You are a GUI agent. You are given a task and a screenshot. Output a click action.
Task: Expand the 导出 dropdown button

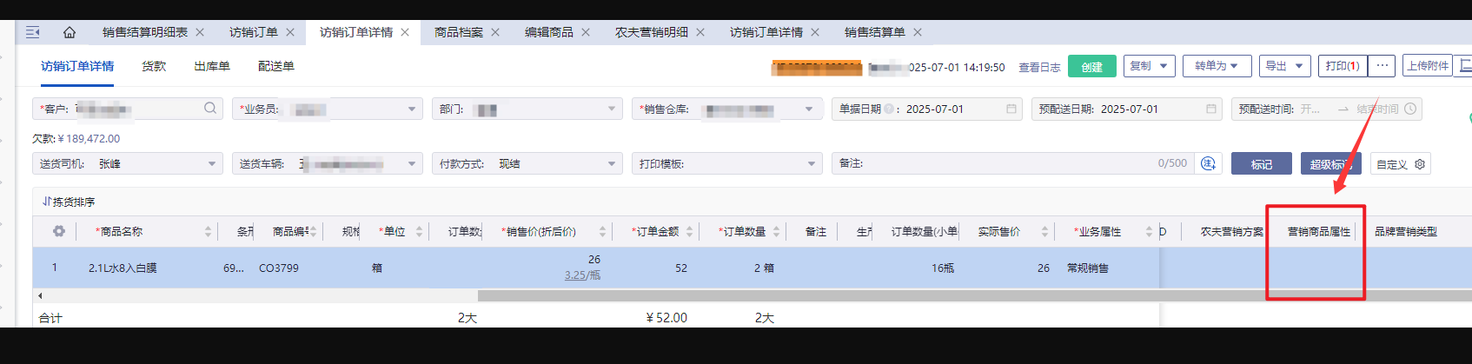1285,66
